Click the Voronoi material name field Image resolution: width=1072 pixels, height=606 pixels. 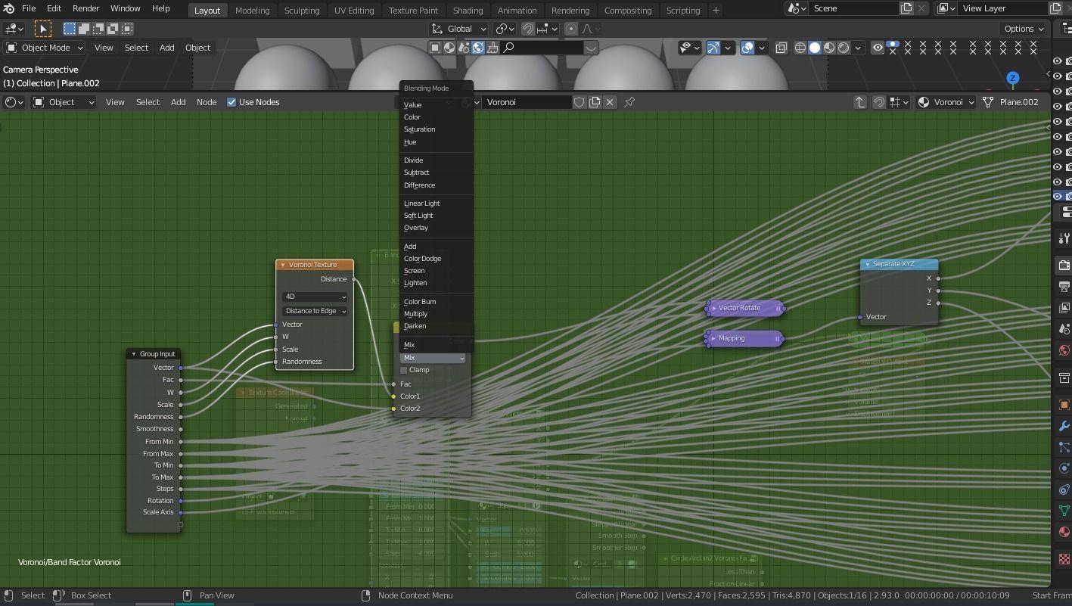pyautogui.click(x=527, y=102)
